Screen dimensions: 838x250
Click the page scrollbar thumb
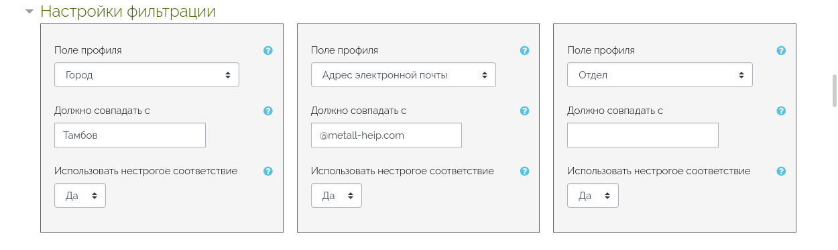(x=834, y=90)
